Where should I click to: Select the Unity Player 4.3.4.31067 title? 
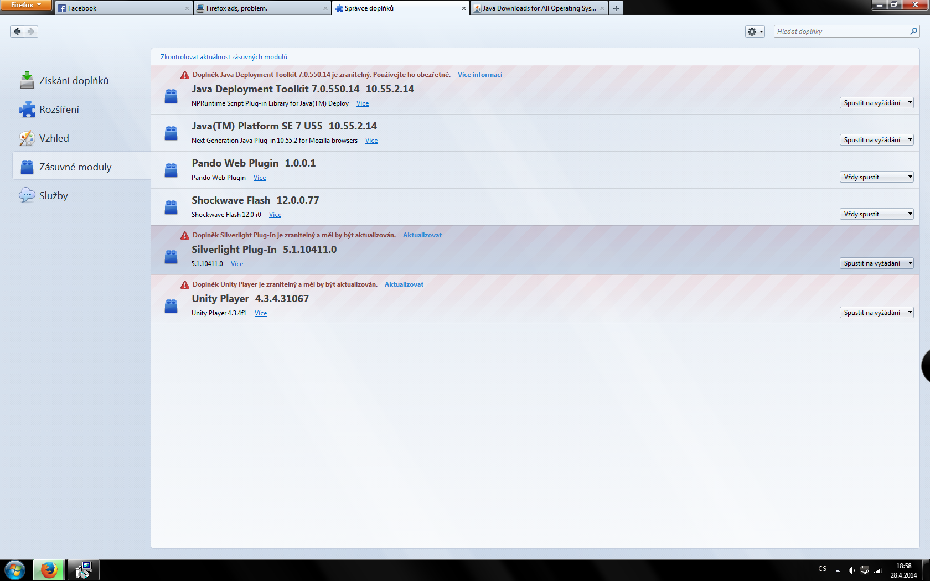[250, 299]
